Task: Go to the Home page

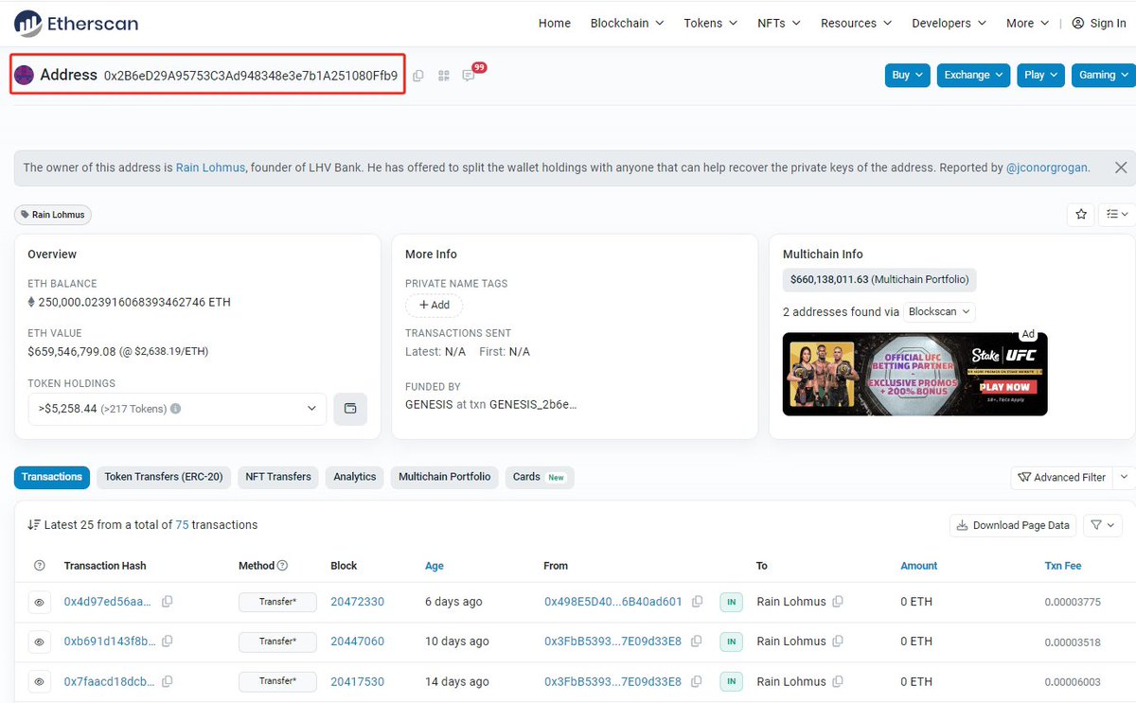Action: (x=555, y=23)
